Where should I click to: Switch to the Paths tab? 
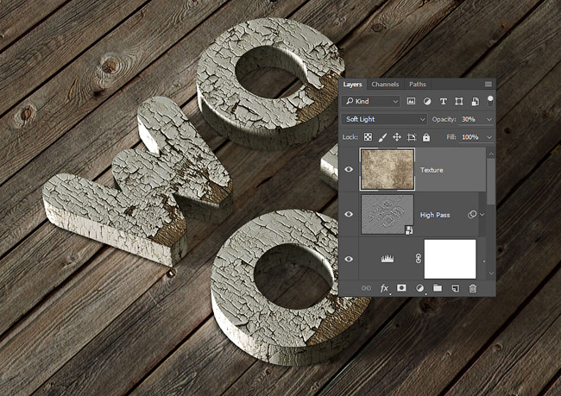click(418, 85)
